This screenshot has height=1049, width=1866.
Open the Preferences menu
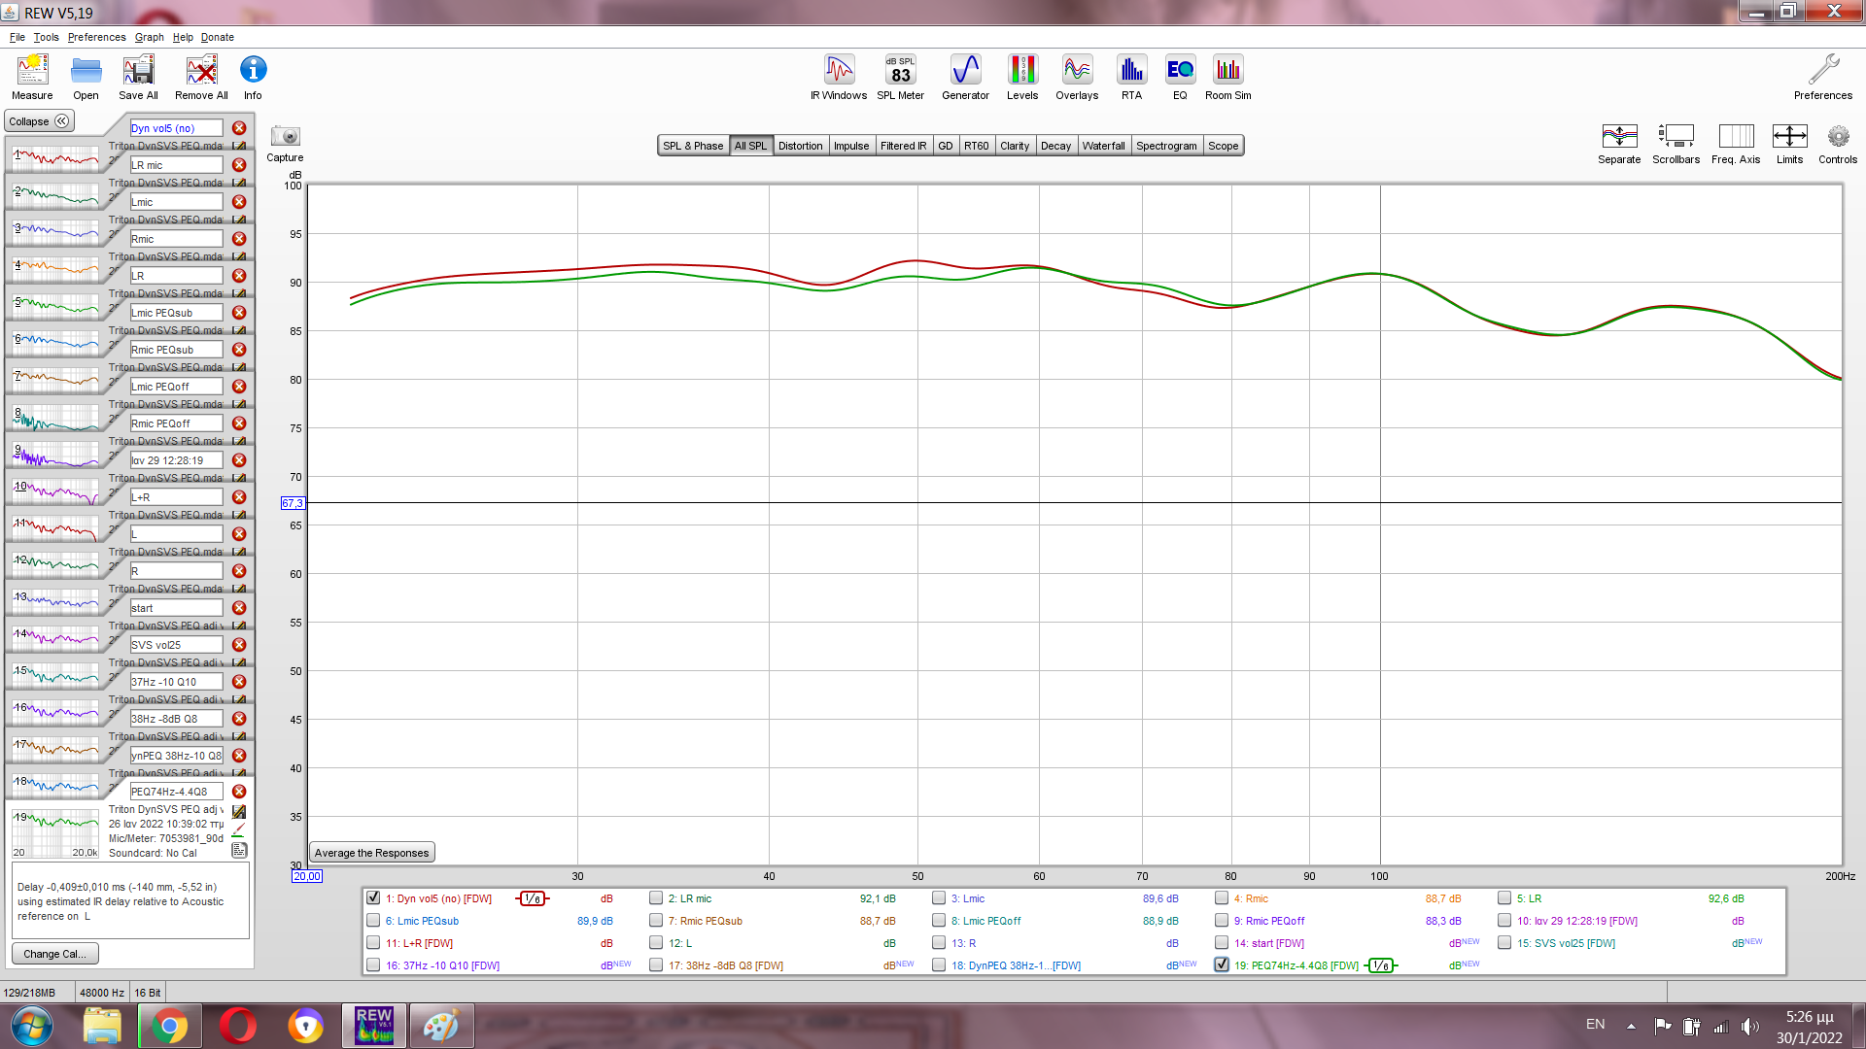click(x=96, y=37)
